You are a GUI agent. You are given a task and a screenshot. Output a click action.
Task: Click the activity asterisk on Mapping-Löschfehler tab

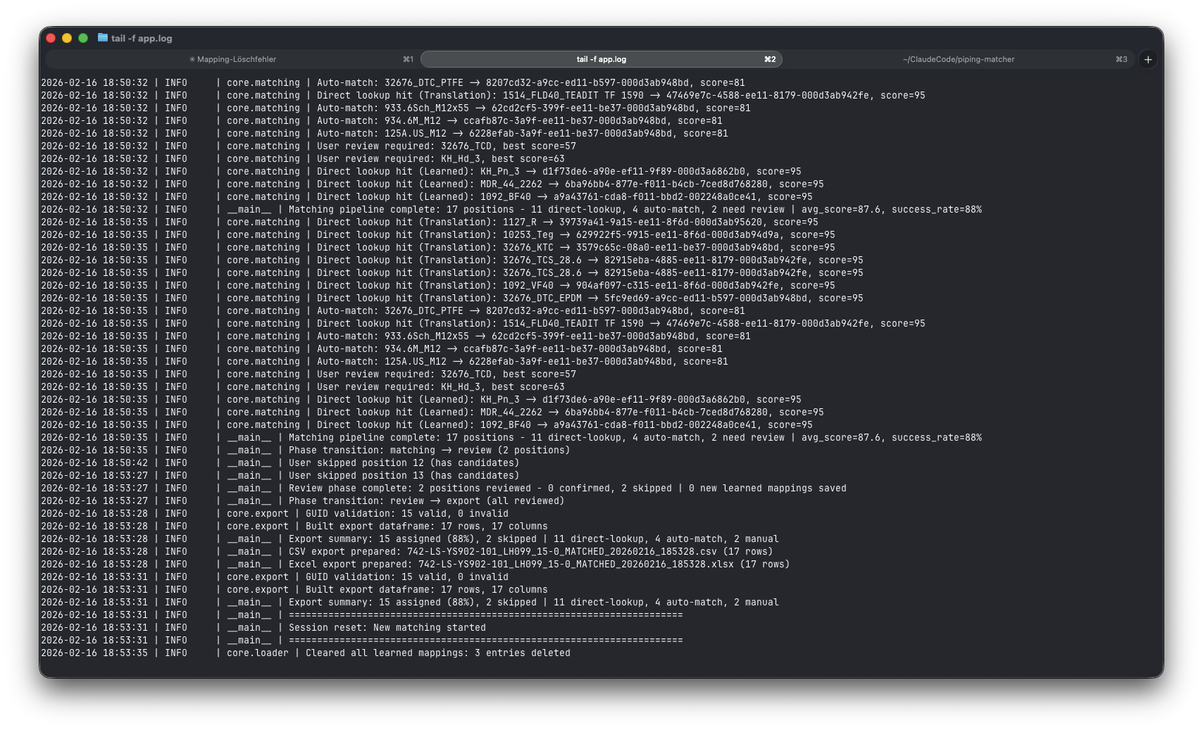coord(192,60)
